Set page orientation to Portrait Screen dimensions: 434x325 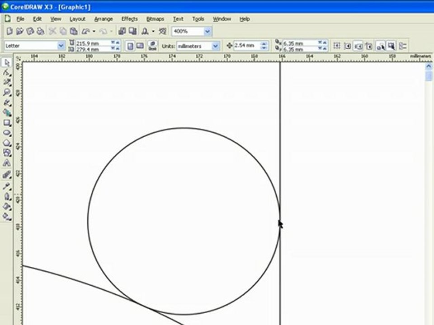130,46
